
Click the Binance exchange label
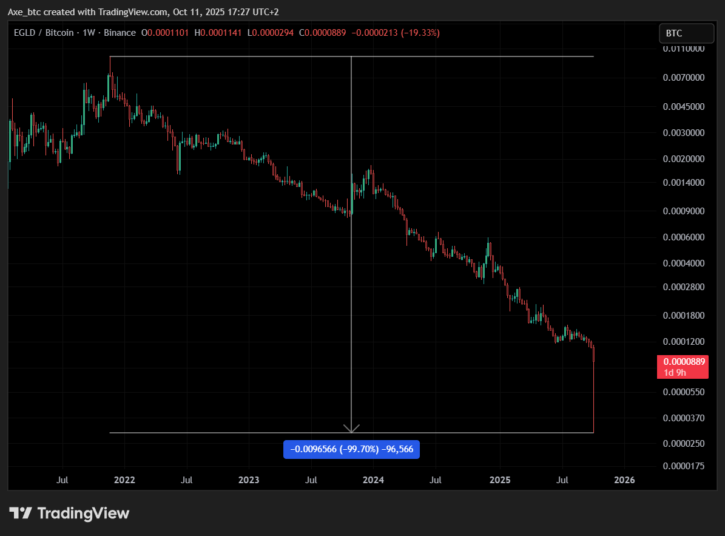point(120,33)
